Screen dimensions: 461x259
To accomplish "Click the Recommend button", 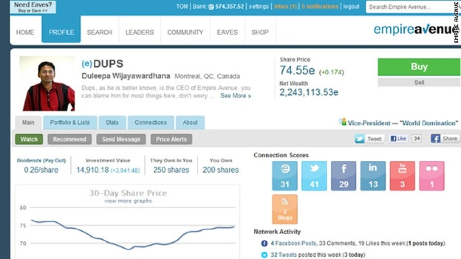I will coord(70,139).
